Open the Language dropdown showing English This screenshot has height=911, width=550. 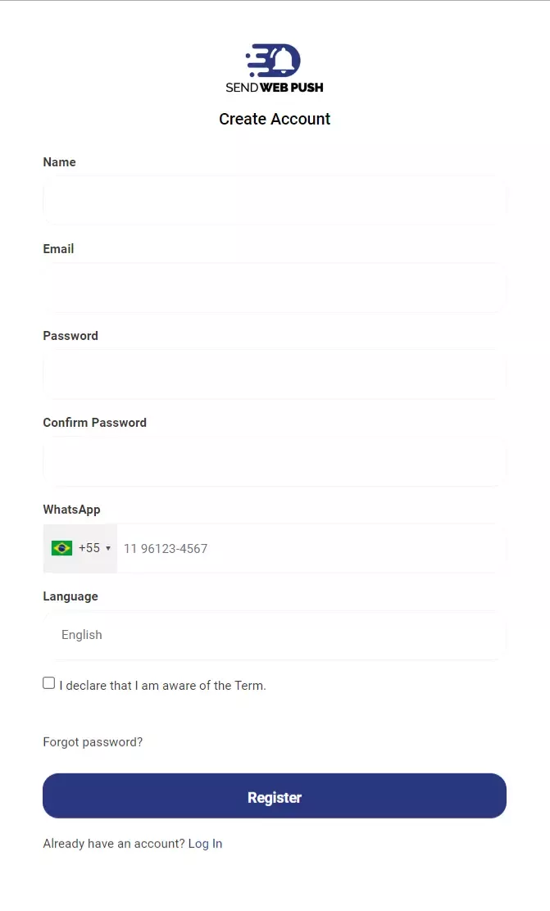coord(275,635)
